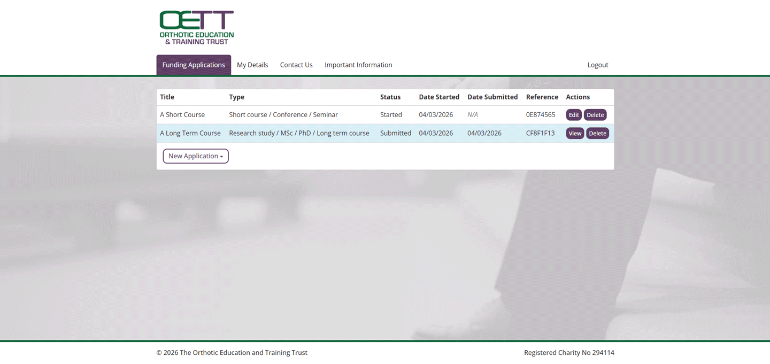Screen dimensions: 770x364
Task: Edit the application titled A Short Course
Action: (x=573, y=114)
